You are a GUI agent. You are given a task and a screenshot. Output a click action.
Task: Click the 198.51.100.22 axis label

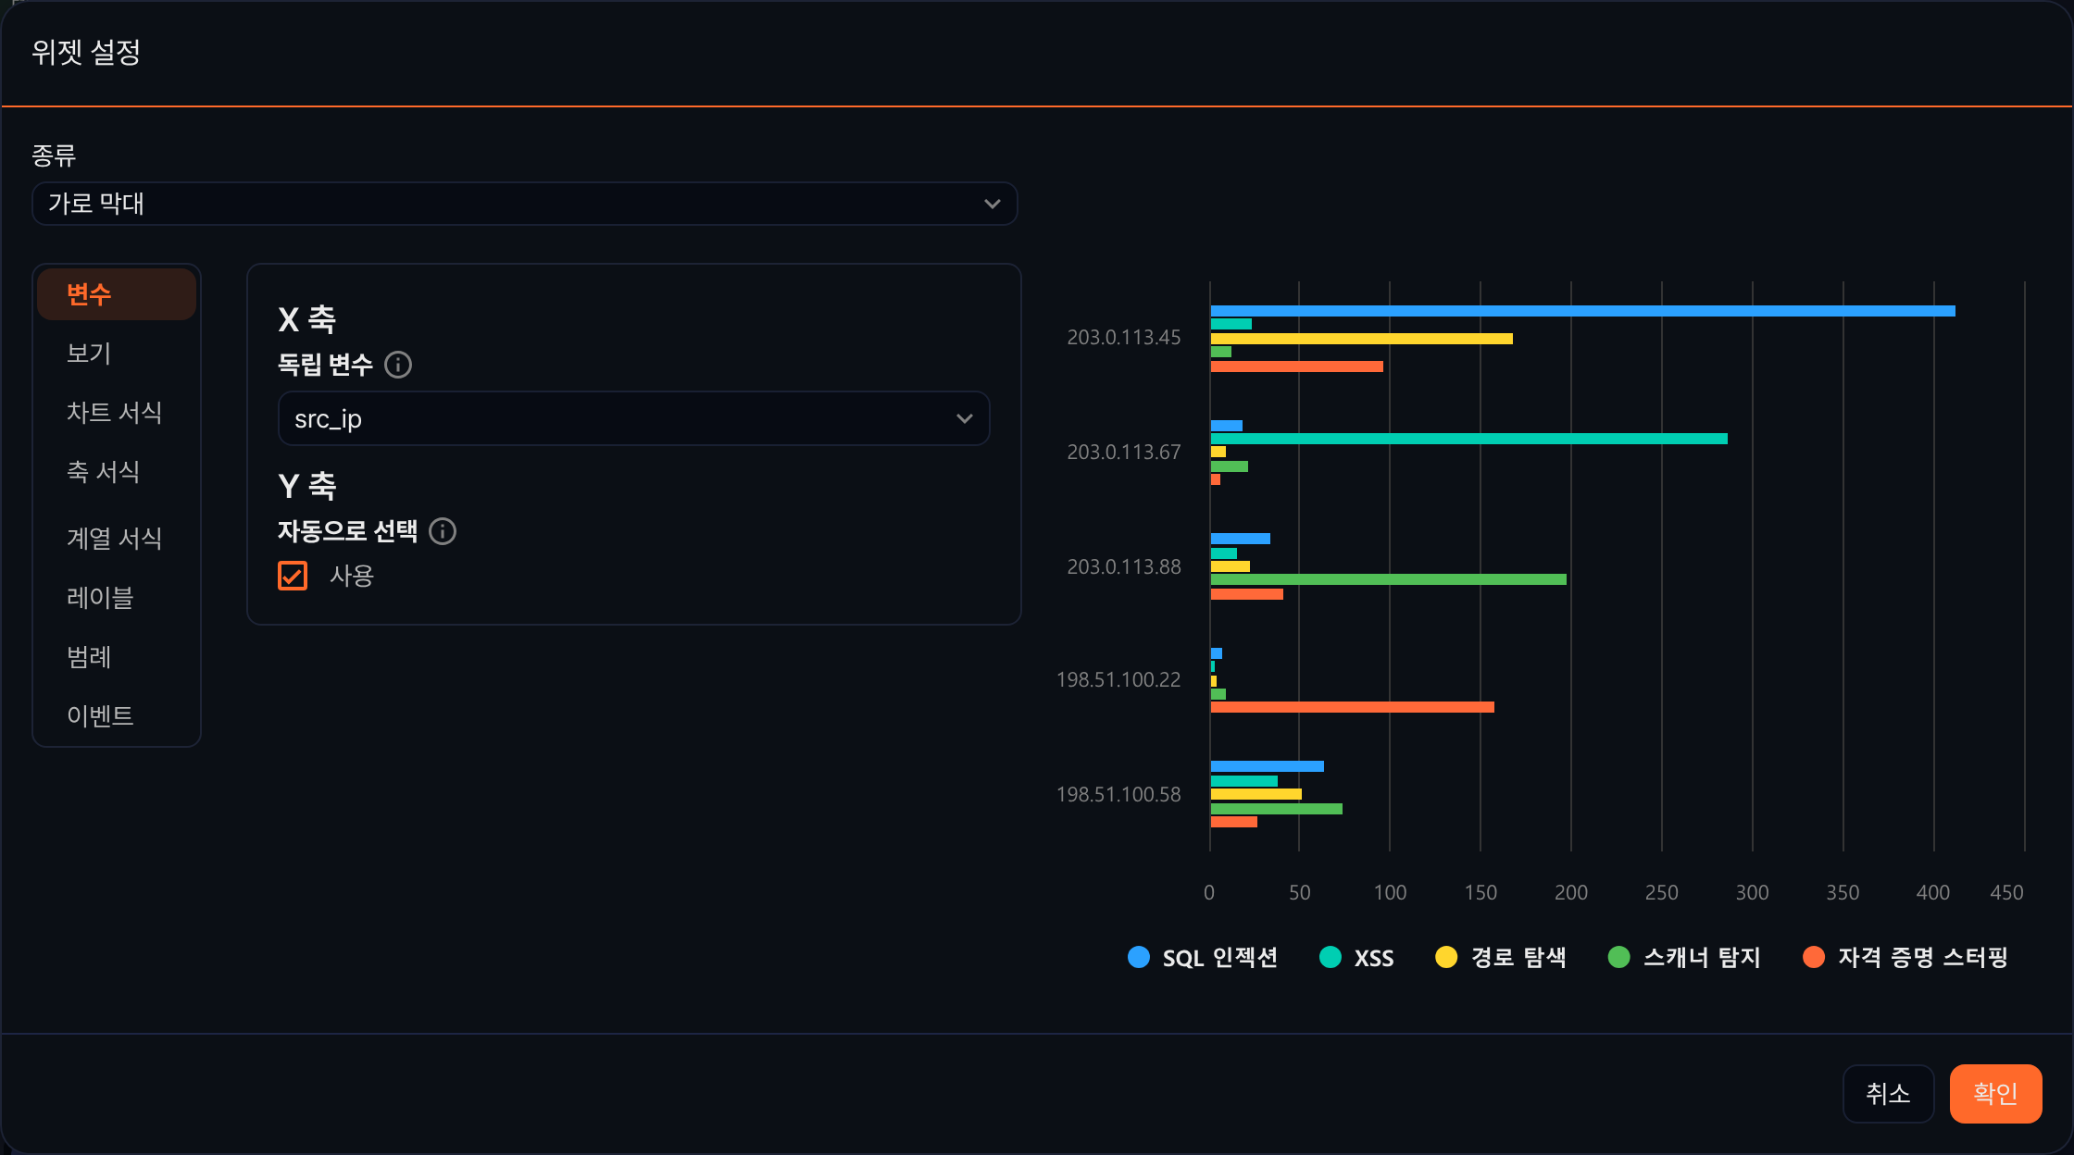1118,680
